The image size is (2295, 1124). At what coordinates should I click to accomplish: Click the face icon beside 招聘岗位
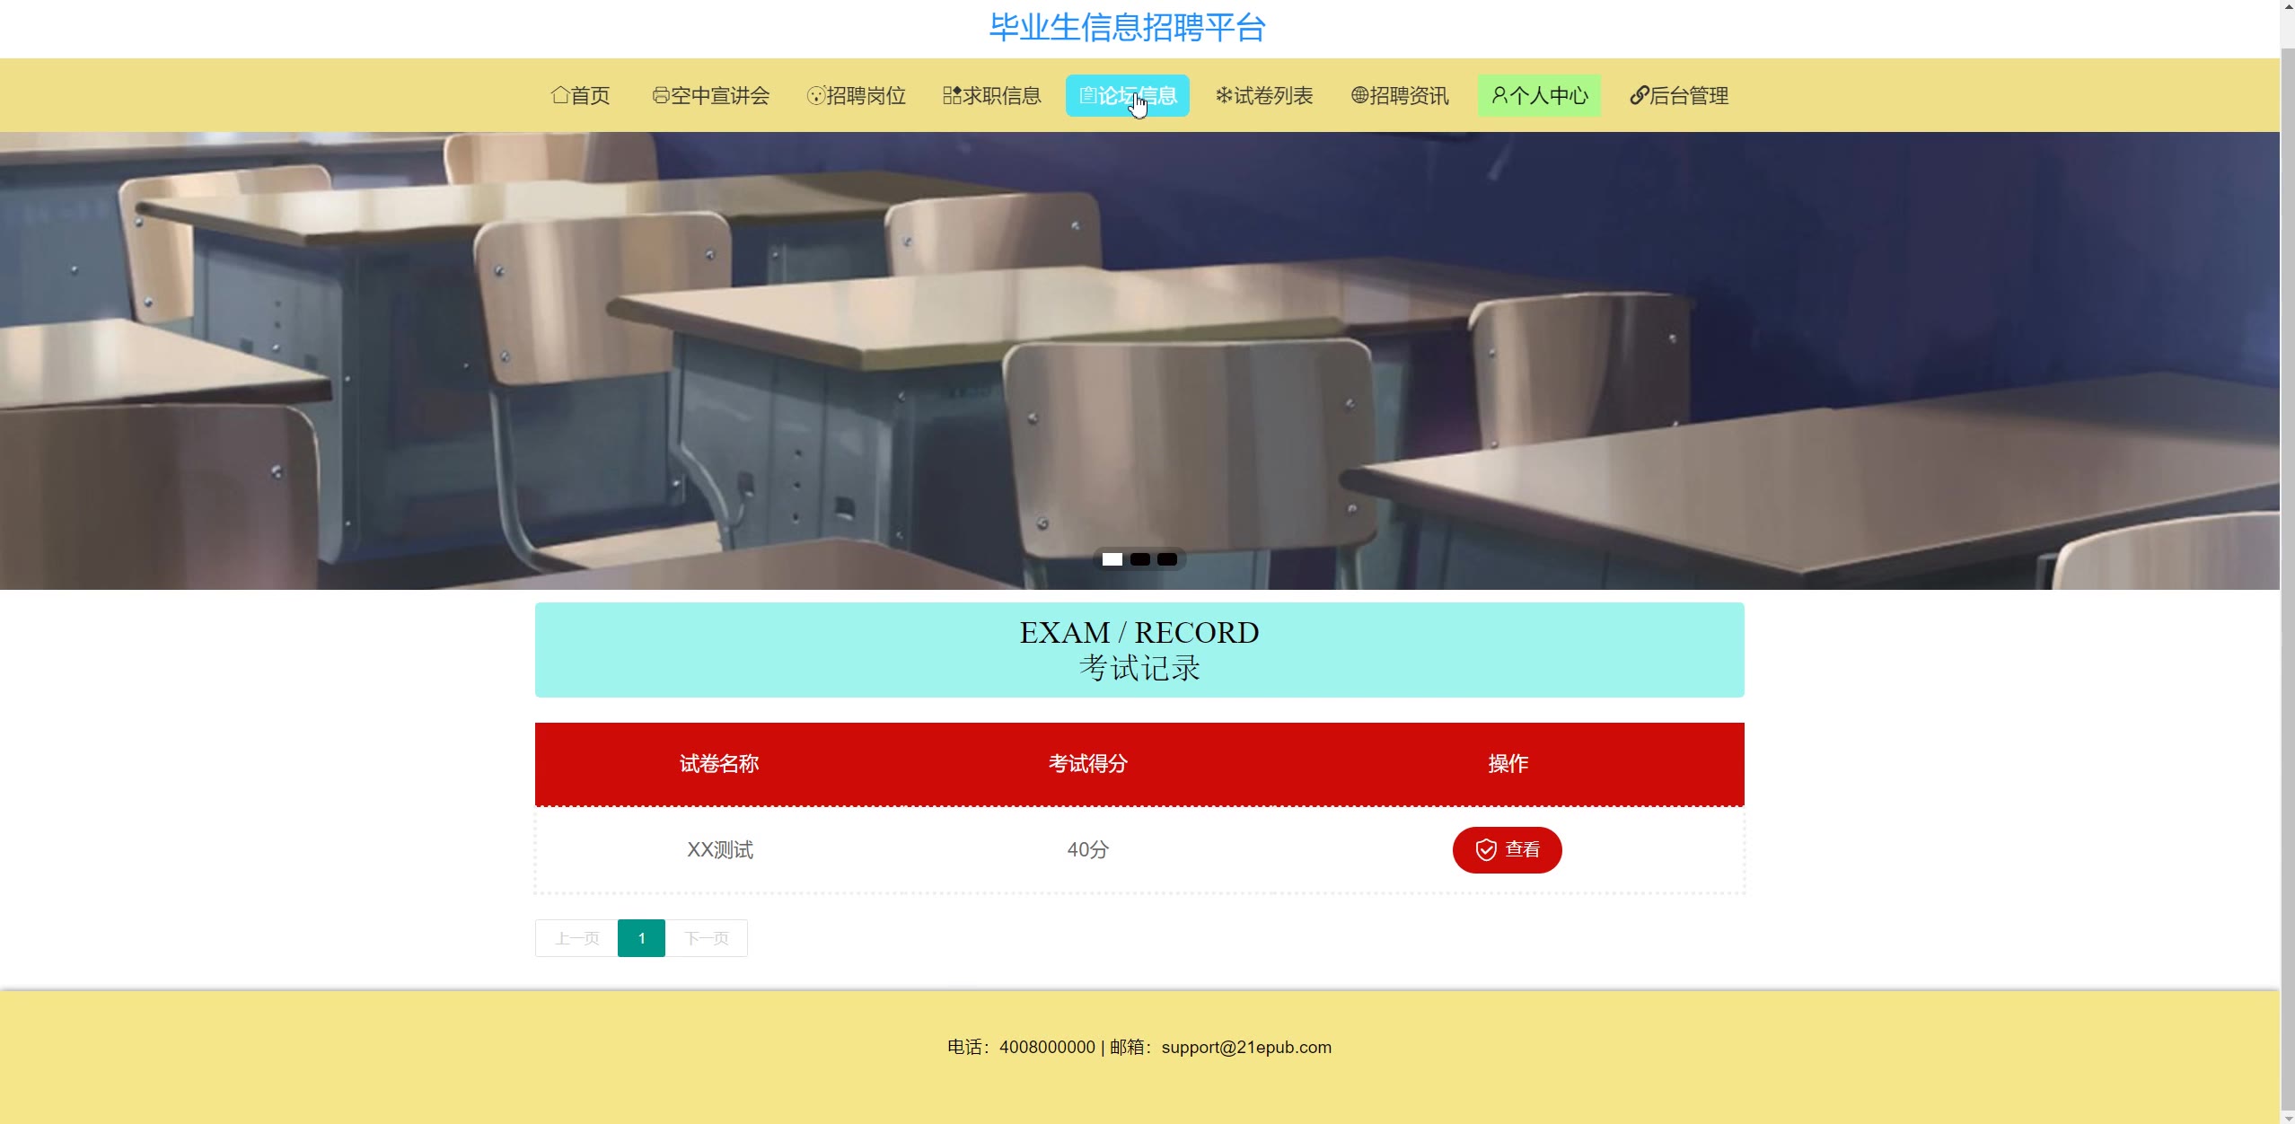[815, 95]
